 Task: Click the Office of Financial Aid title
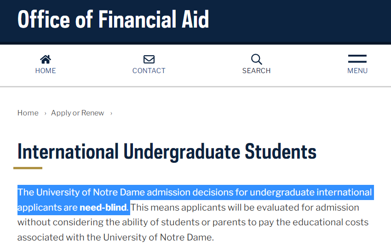113,19
